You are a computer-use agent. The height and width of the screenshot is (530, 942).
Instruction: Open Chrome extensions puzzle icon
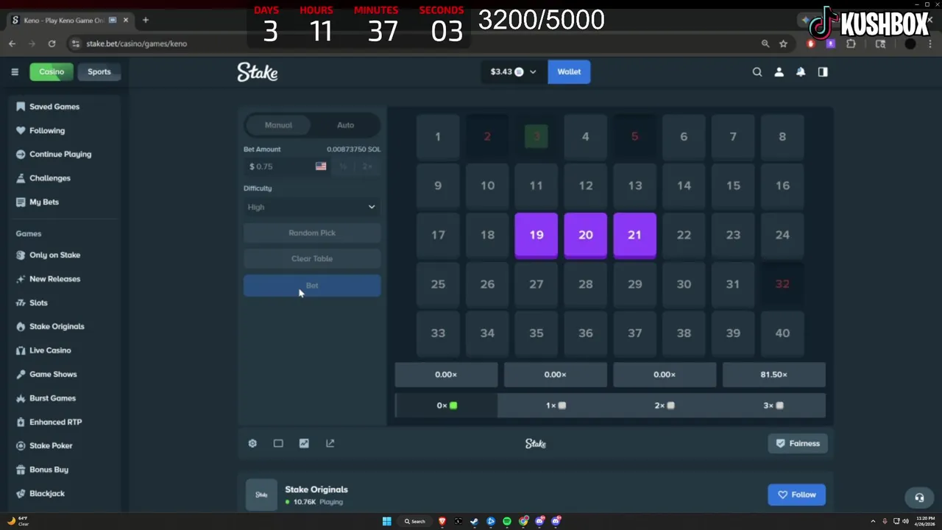click(x=851, y=43)
